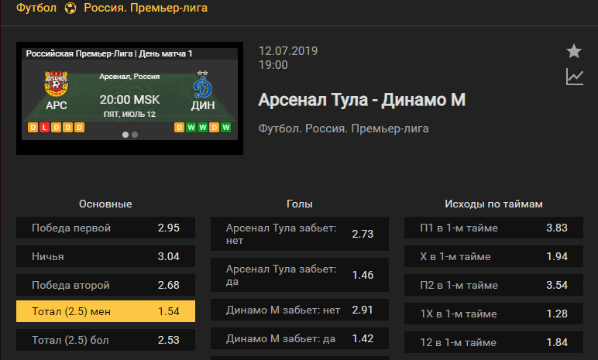
Task: Click last green W badge for Dynamo
Action: click(225, 128)
